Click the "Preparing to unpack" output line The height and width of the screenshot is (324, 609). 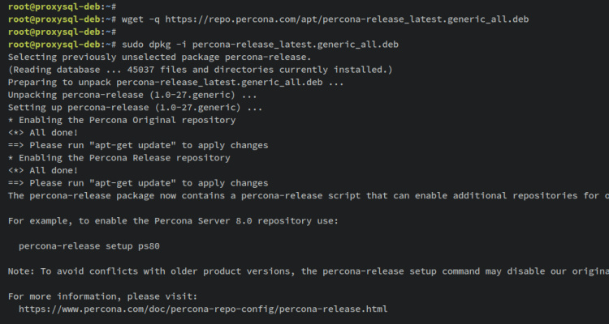175,82
